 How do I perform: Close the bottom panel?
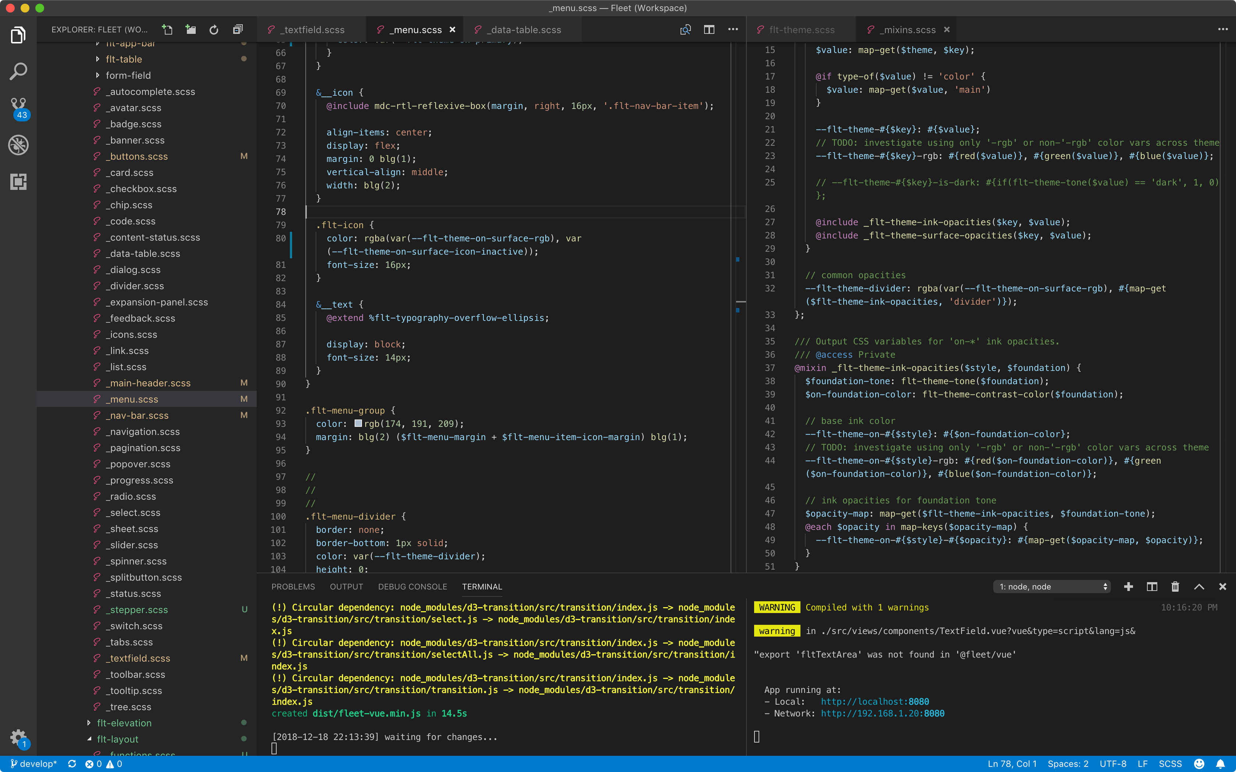click(x=1222, y=587)
